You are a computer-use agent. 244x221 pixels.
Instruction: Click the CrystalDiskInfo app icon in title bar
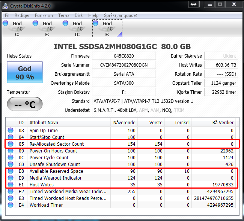pyautogui.click(x=5, y=6)
